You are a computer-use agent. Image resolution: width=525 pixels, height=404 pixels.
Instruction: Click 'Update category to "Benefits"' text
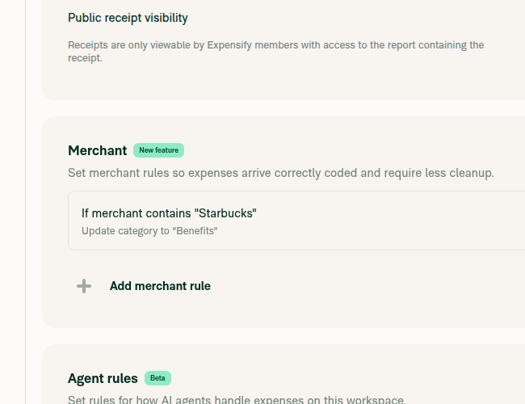click(149, 231)
